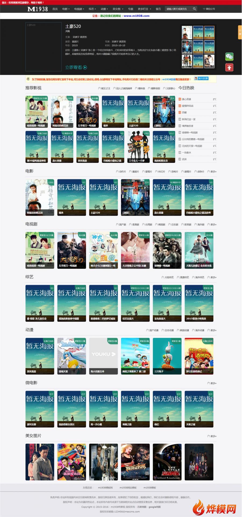
Task: Open the 留言 navigation item
Action: tap(158, 9)
